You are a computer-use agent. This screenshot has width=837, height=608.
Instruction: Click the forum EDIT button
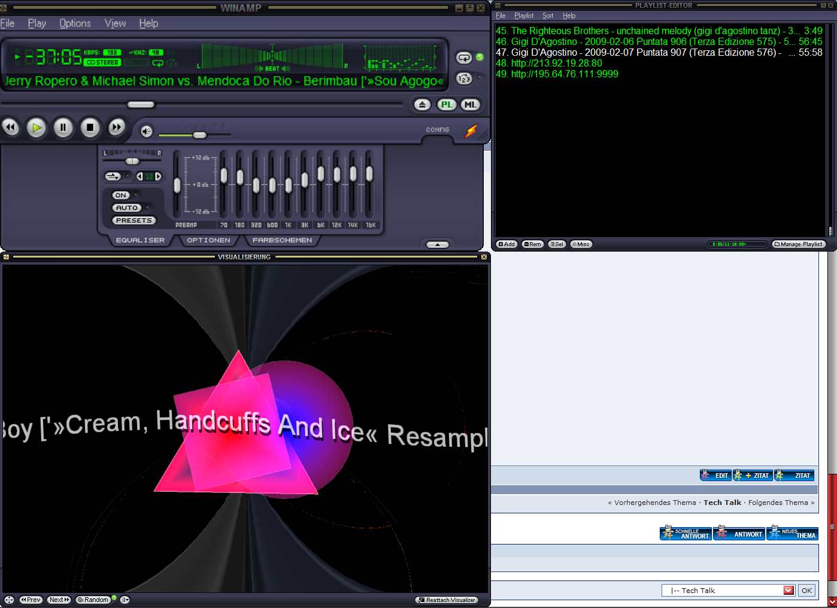[x=715, y=476]
